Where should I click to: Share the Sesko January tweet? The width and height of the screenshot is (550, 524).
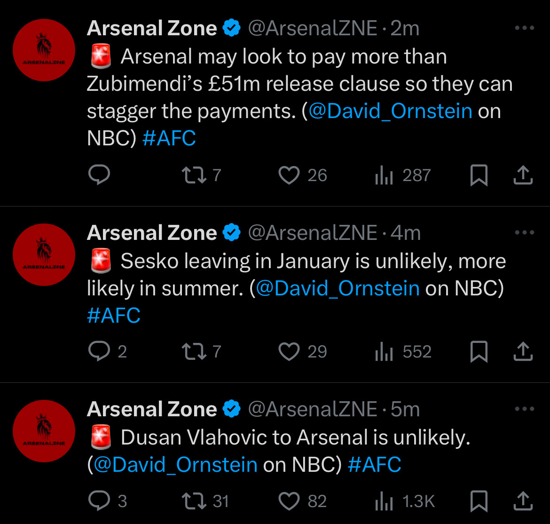pyautogui.click(x=523, y=352)
